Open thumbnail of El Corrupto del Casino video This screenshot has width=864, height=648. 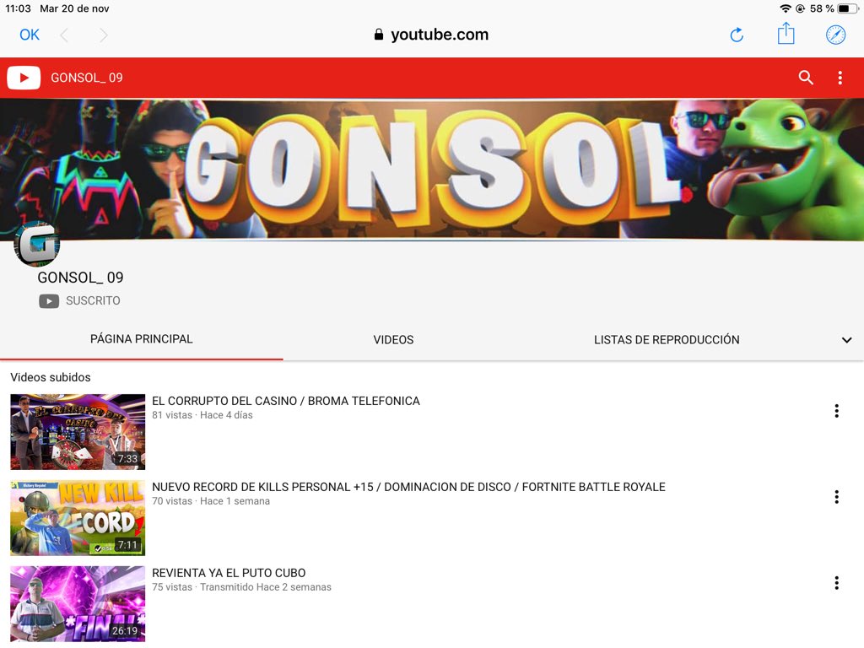click(x=78, y=432)
